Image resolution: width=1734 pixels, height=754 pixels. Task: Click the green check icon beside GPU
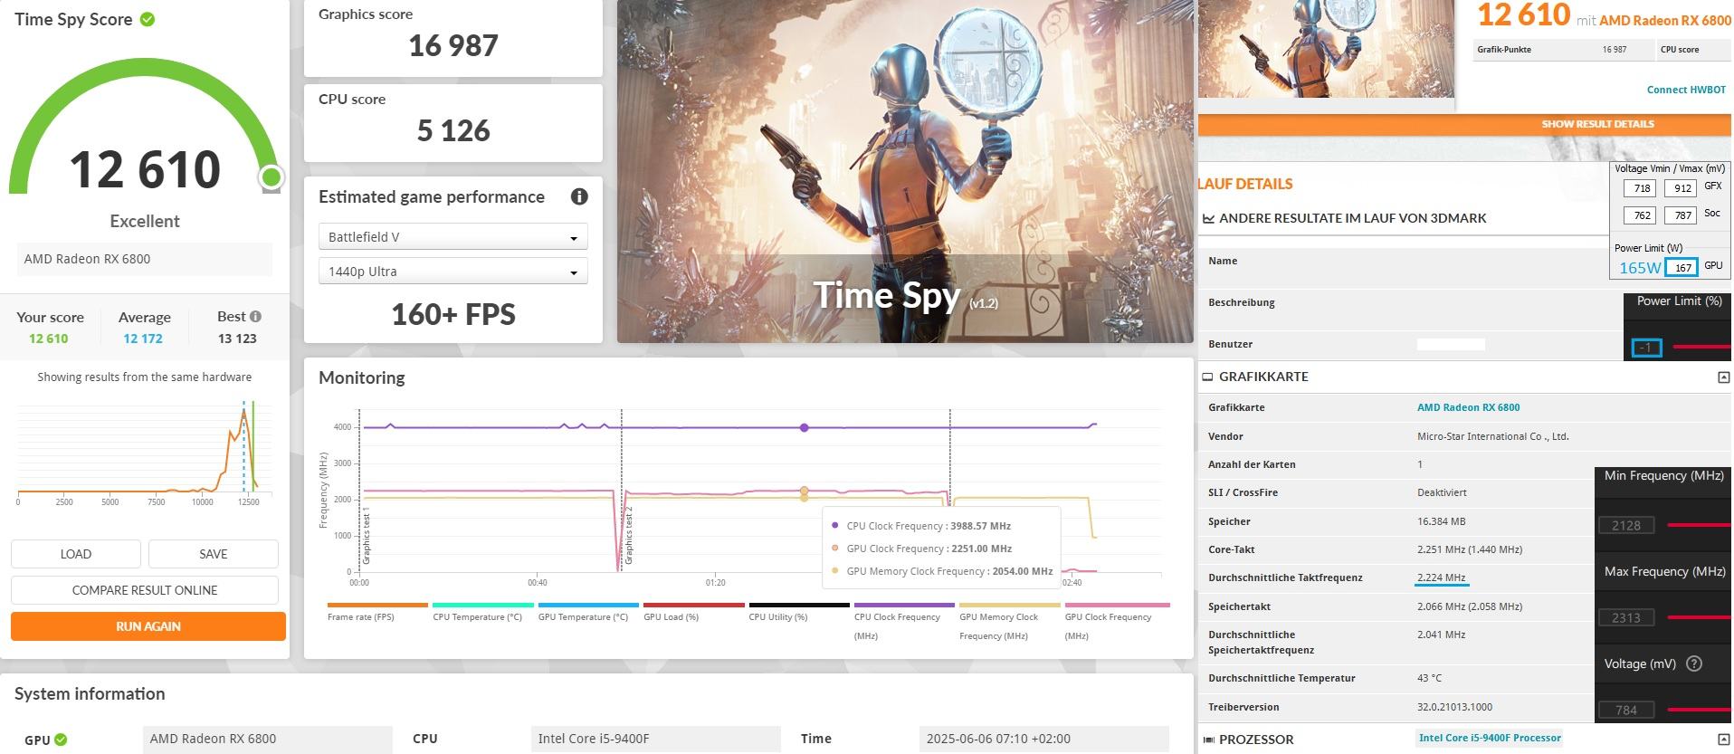pyautogui.click(x=61, y=740)
